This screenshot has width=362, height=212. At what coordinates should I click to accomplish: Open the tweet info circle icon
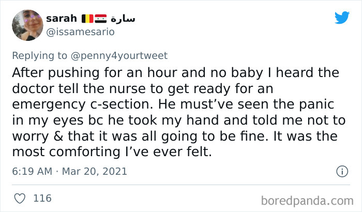tap(342, 171)
